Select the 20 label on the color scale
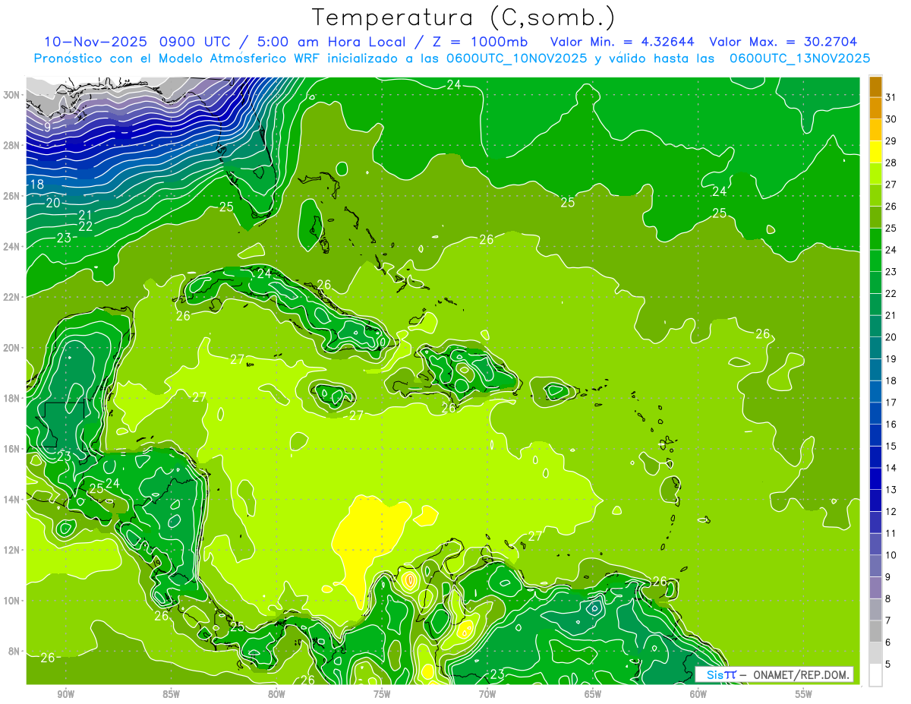911x704 pixels. point(891,337)
